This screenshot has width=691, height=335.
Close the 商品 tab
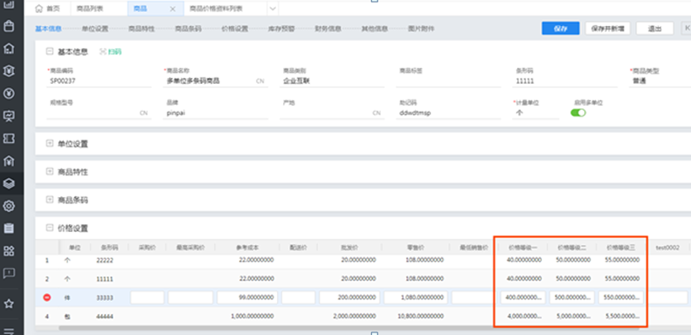[172, 9]
